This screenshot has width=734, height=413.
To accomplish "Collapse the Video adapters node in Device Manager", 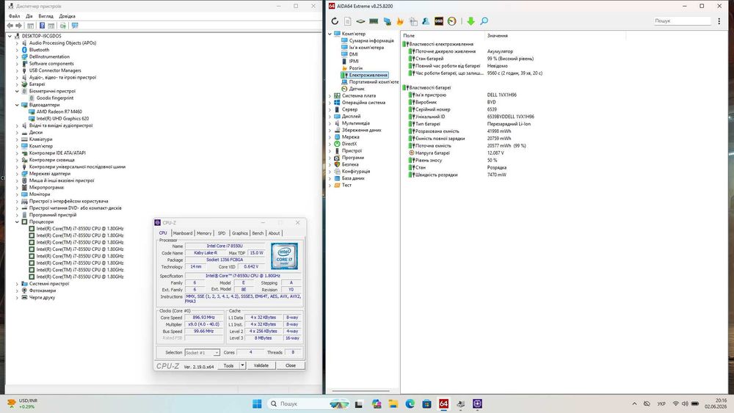I will coord(18,105).
